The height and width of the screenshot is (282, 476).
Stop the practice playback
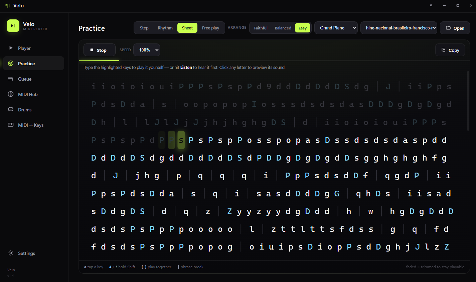click(100, 50)
